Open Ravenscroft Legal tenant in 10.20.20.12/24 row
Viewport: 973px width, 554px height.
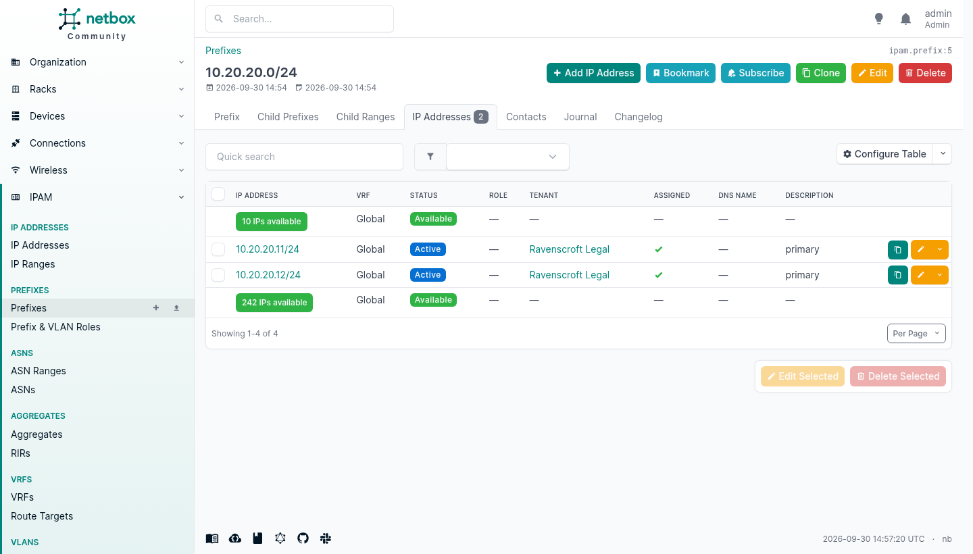click(x=570, y=275)
